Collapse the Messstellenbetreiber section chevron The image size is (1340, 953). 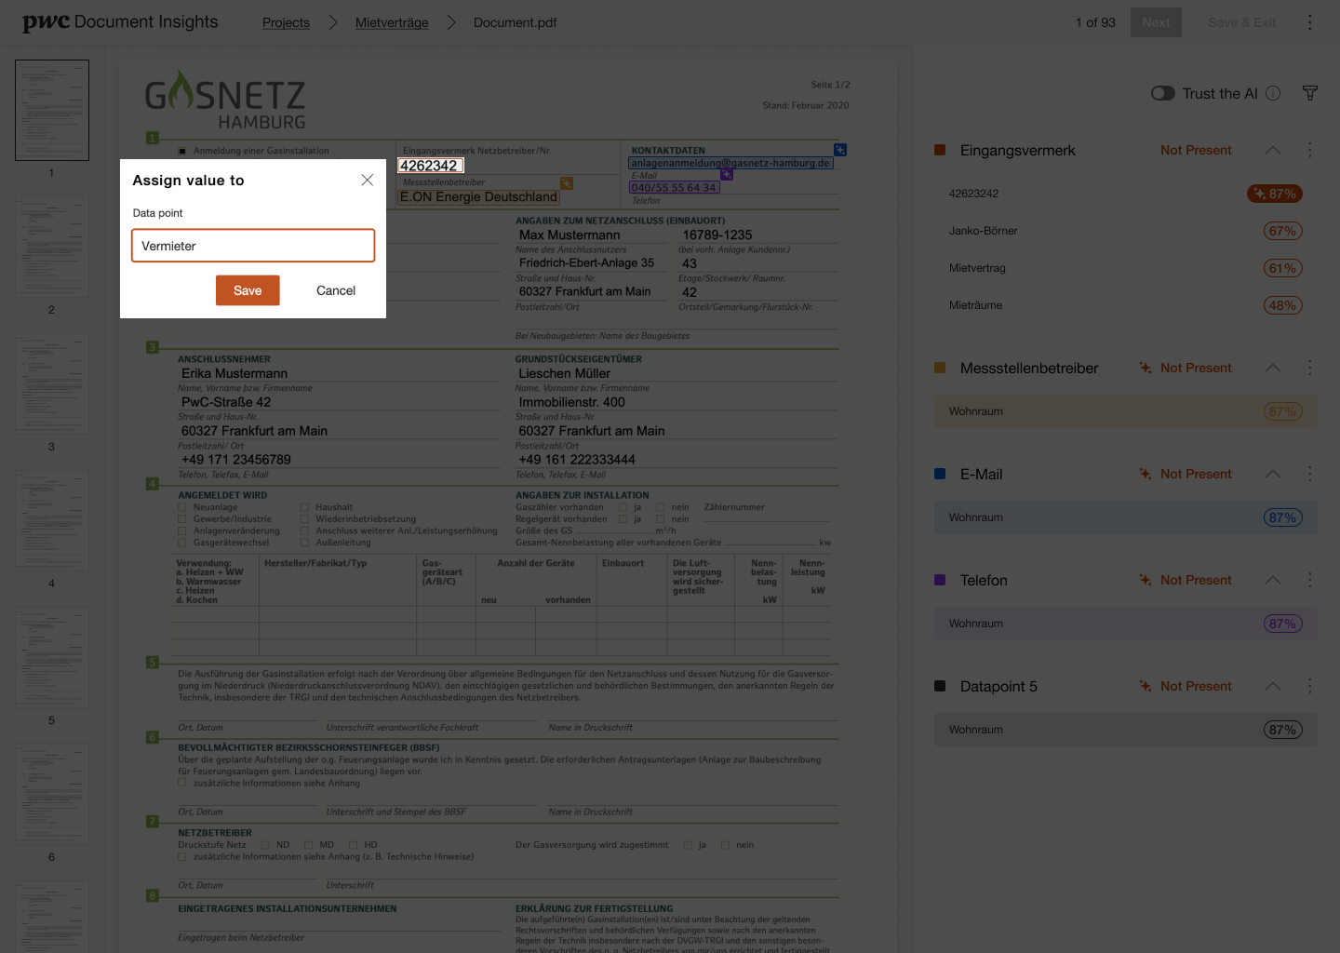click(x=1273, y=368)
